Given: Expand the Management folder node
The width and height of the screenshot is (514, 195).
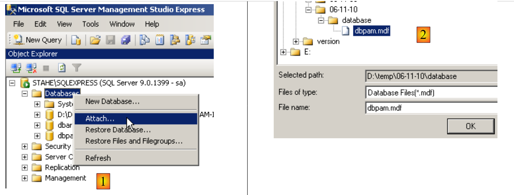Looking at the screenshot, I should pos(24,178).
